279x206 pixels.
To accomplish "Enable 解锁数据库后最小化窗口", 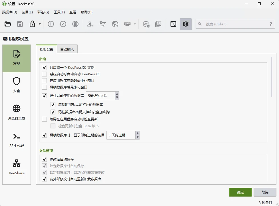I will click(x=44, y=87).
